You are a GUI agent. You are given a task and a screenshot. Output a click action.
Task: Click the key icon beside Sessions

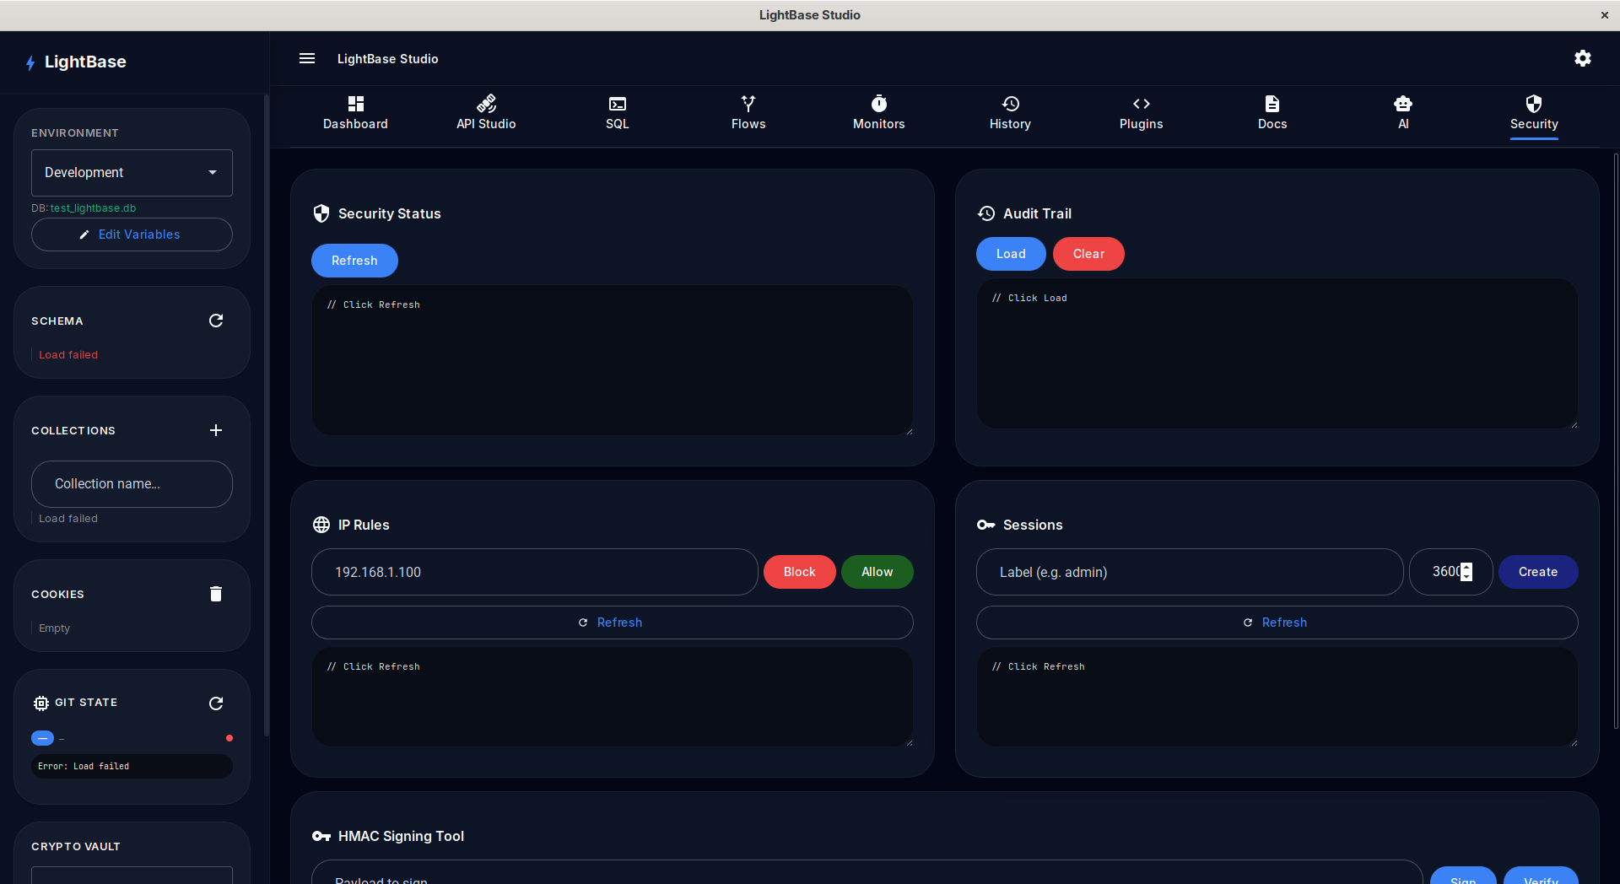coord(986,525)
